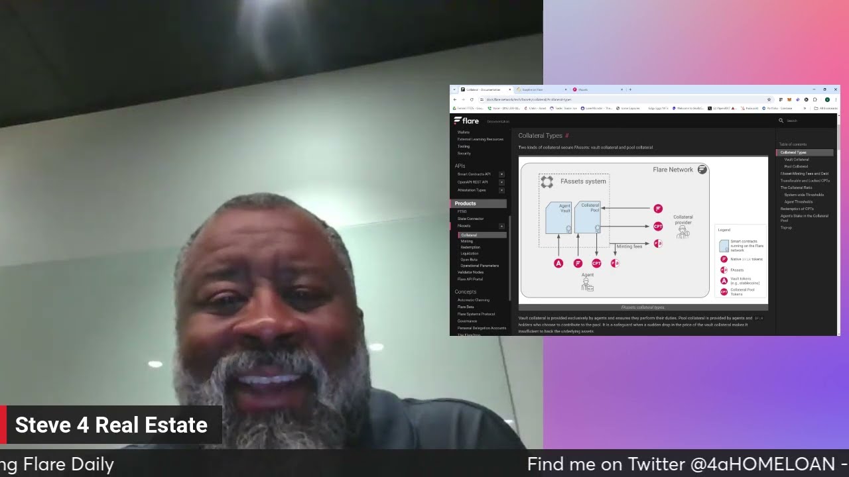
Task: Bookmark this page with the star icon
Action: (769, 99)
